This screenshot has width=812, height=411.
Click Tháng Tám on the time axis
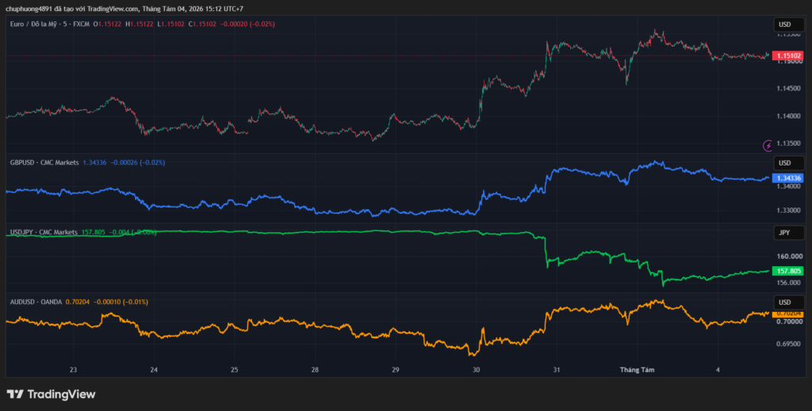[637, 370]
